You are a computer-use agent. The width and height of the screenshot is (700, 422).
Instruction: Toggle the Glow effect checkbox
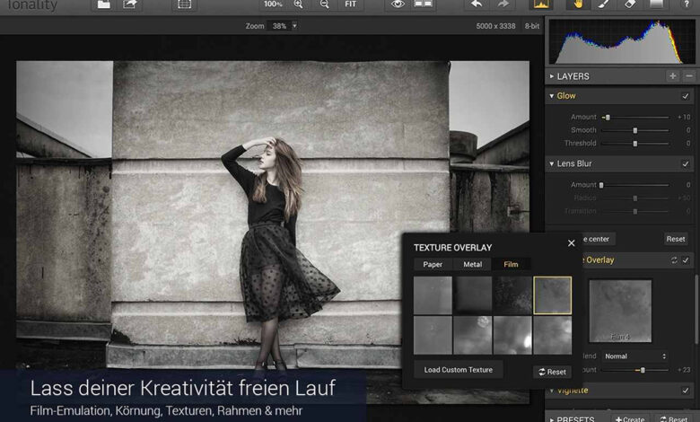coord(686,96)
